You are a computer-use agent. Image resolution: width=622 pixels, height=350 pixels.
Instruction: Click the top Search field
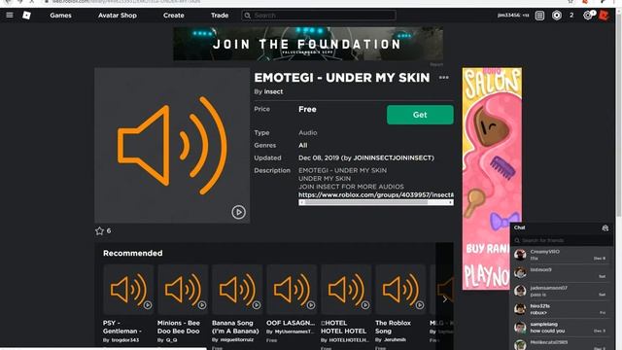[319, 16]
